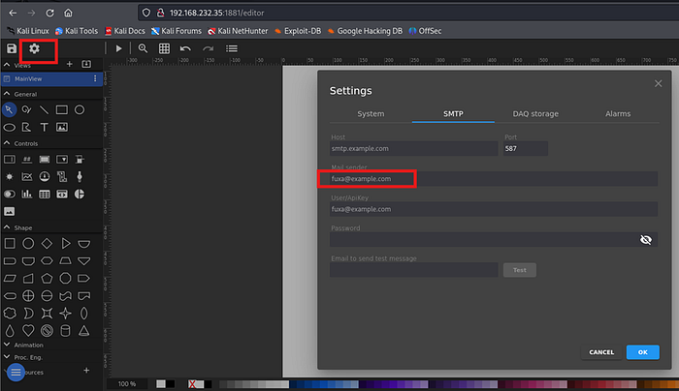Pick the switch toggle control
The height and width of the screenshot is (391, 679).
coord(9,194)
